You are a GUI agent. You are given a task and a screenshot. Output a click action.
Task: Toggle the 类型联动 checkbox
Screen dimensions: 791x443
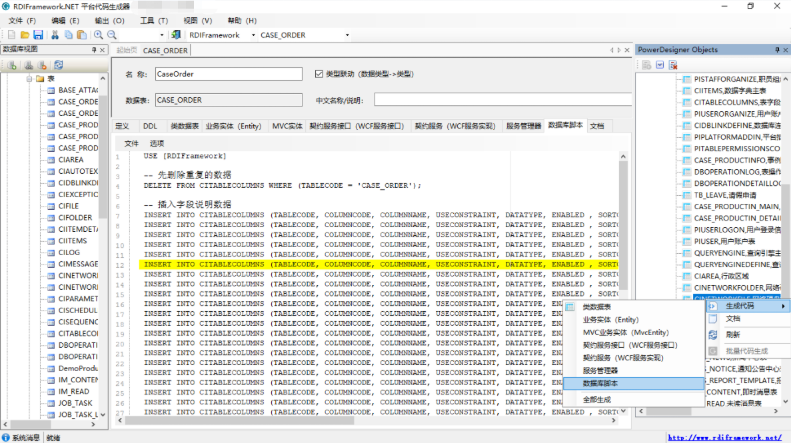point(319,74)
